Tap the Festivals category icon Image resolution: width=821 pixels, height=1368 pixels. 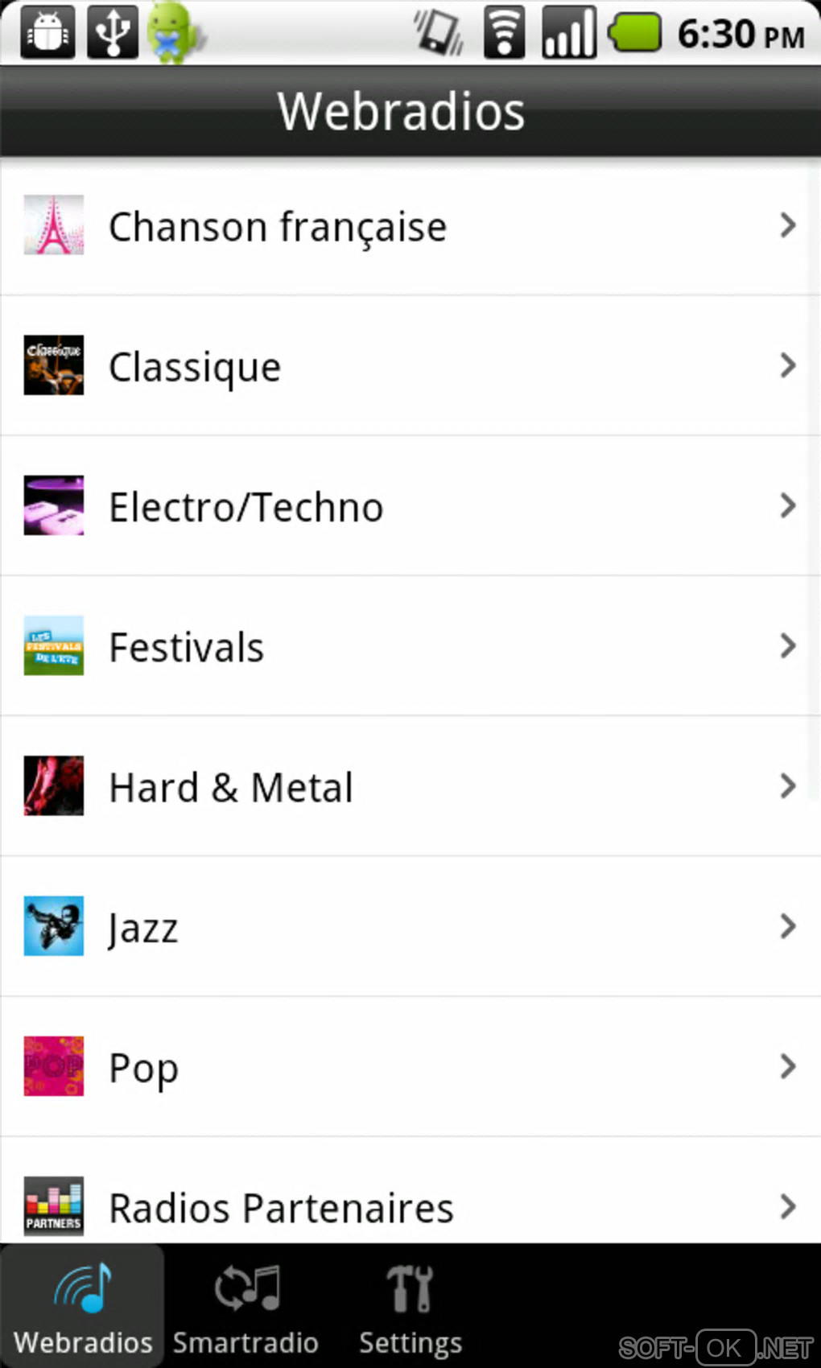coord(53,645)
